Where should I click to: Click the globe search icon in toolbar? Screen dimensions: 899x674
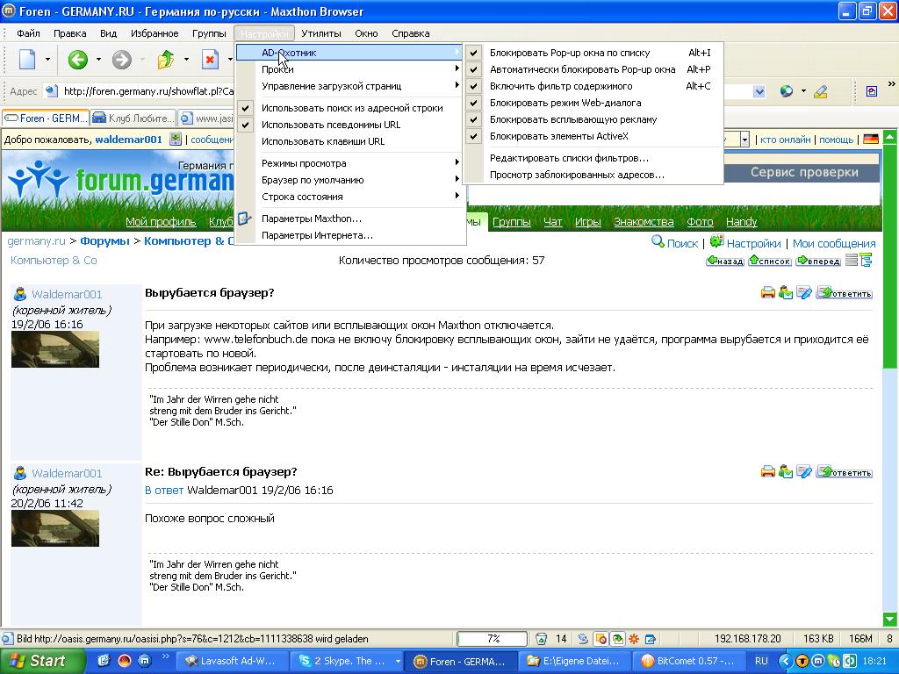click(786, 91)
